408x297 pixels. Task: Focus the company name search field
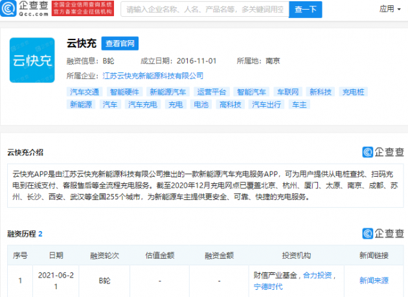pos(205,9)
